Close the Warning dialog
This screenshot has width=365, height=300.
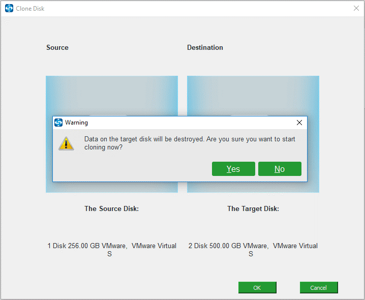(299, 123)
